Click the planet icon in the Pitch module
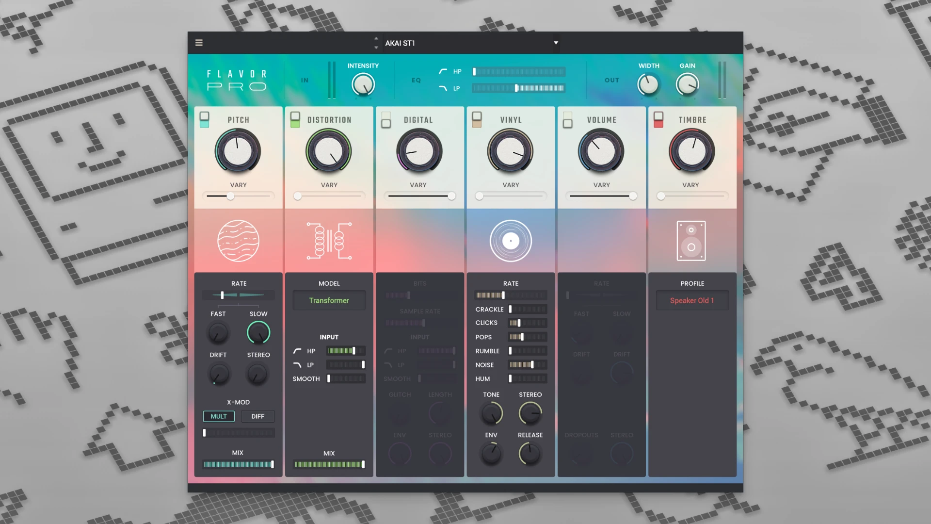The width and height of the screenshot is (931, 524). pyautogui.click(x=239, y=241)
